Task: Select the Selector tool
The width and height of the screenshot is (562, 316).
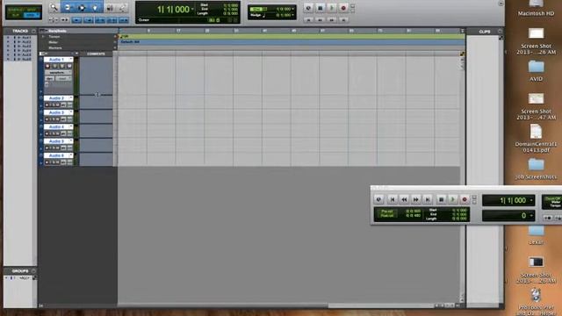Action: [82, 8]
